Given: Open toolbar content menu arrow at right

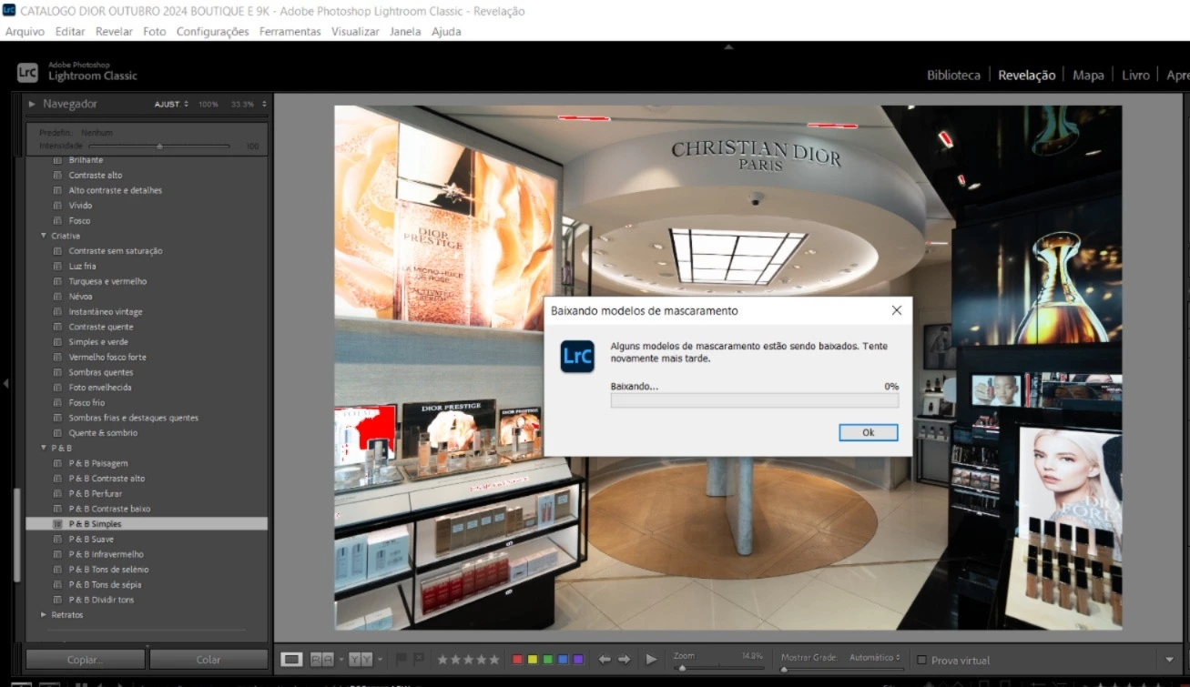Looking at the screenshot, I should (1170, 660).
